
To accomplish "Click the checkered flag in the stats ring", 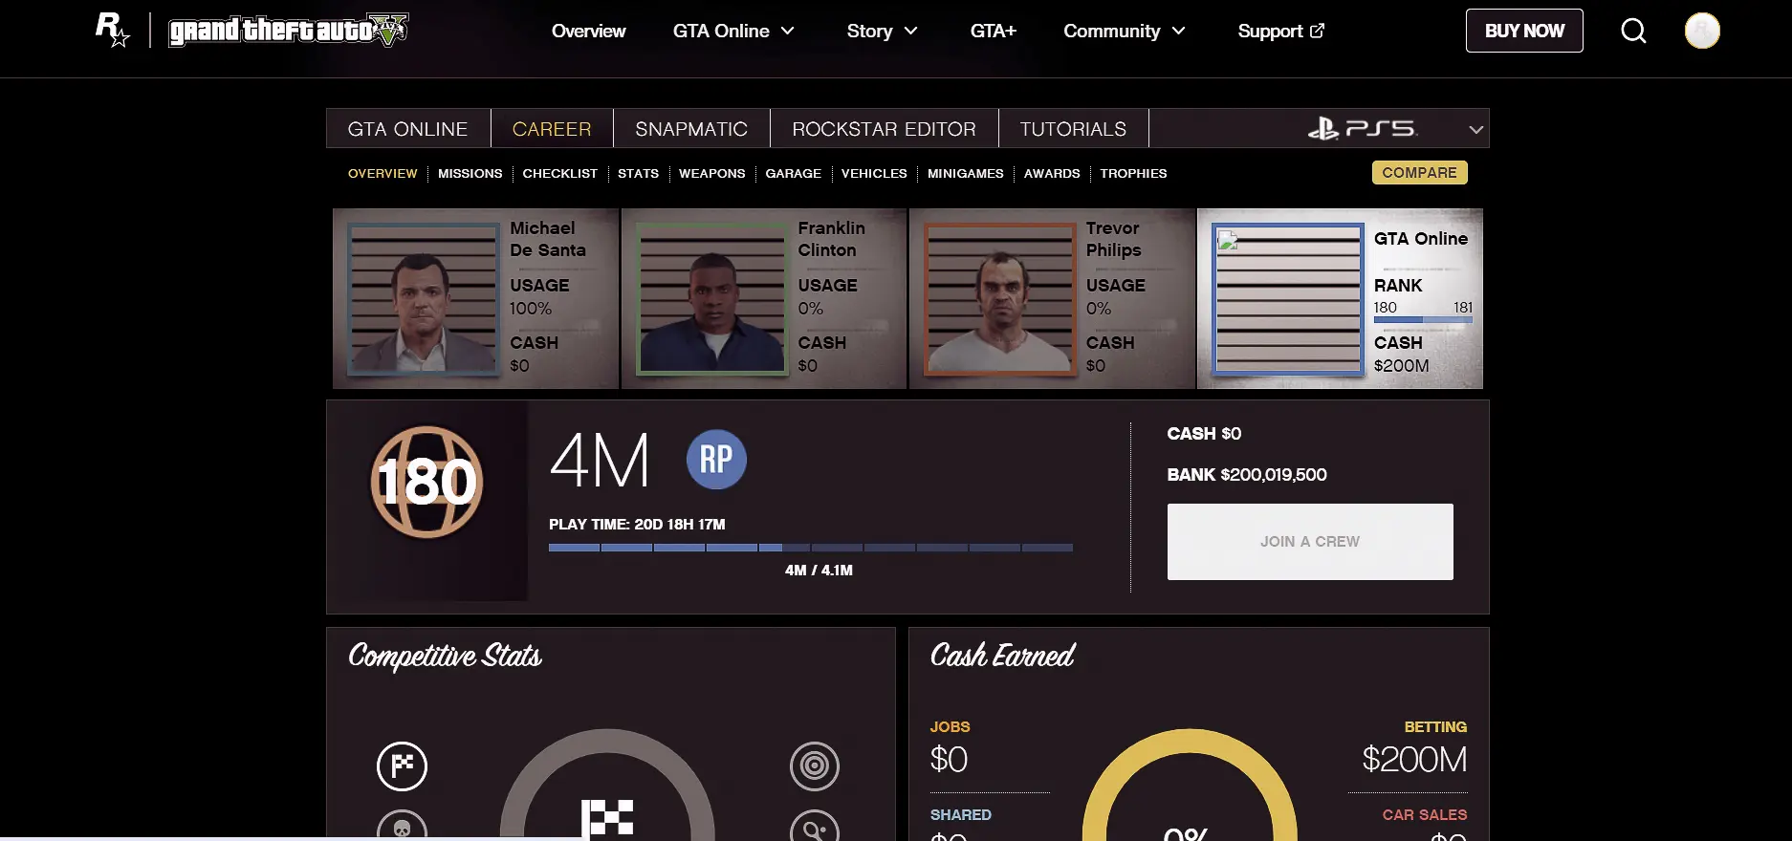I will click(x=607, y=819).
